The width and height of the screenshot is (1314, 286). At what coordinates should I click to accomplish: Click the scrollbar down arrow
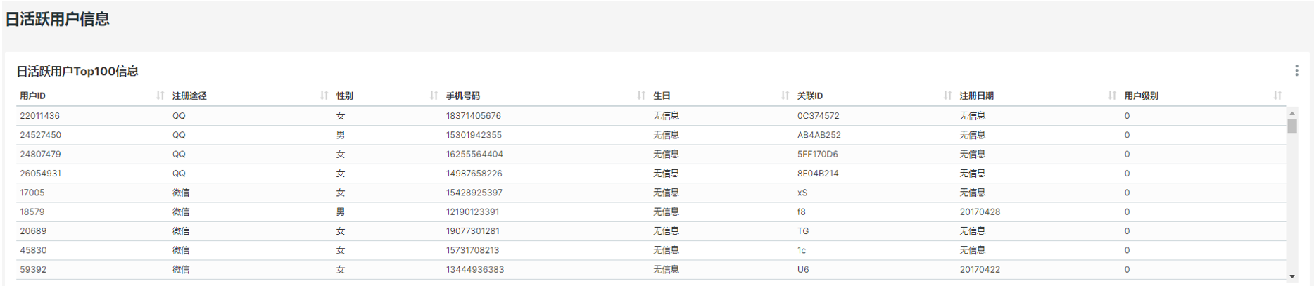click(1292, 277)
